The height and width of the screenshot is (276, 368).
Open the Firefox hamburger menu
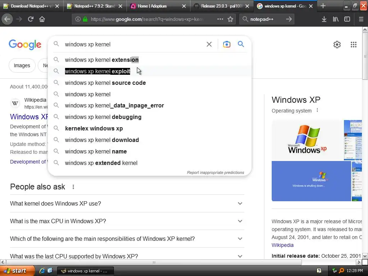(x=361, y=19)
